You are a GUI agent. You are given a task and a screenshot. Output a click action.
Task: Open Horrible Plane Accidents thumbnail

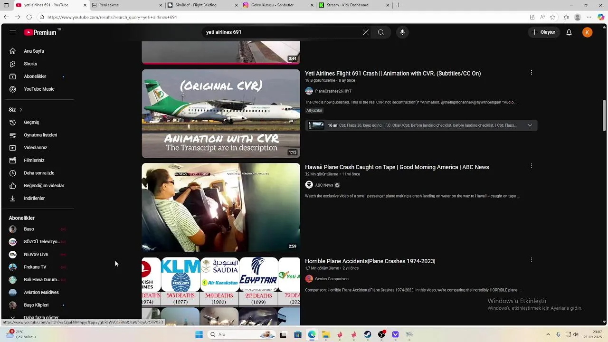(221, 292)
